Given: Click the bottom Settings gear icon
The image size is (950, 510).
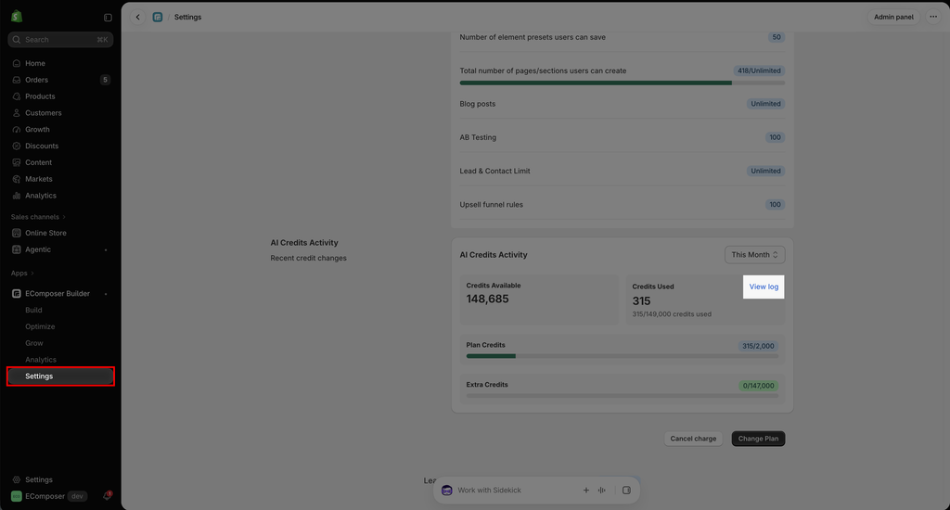Looking at the screenshot, I should pos(17,479).
